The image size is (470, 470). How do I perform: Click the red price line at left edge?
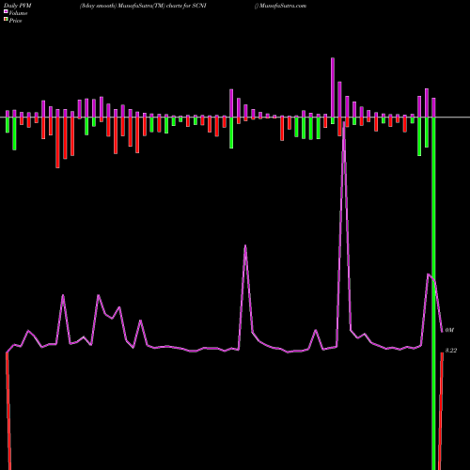tap(8, 411)
